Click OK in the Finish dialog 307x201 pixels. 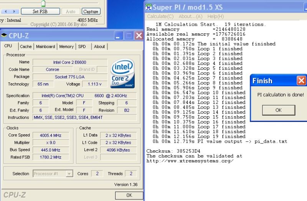click(279, 110)
